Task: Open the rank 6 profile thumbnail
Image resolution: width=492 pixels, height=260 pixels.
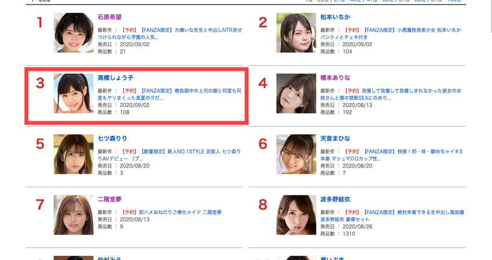Action: pos(296,154)
